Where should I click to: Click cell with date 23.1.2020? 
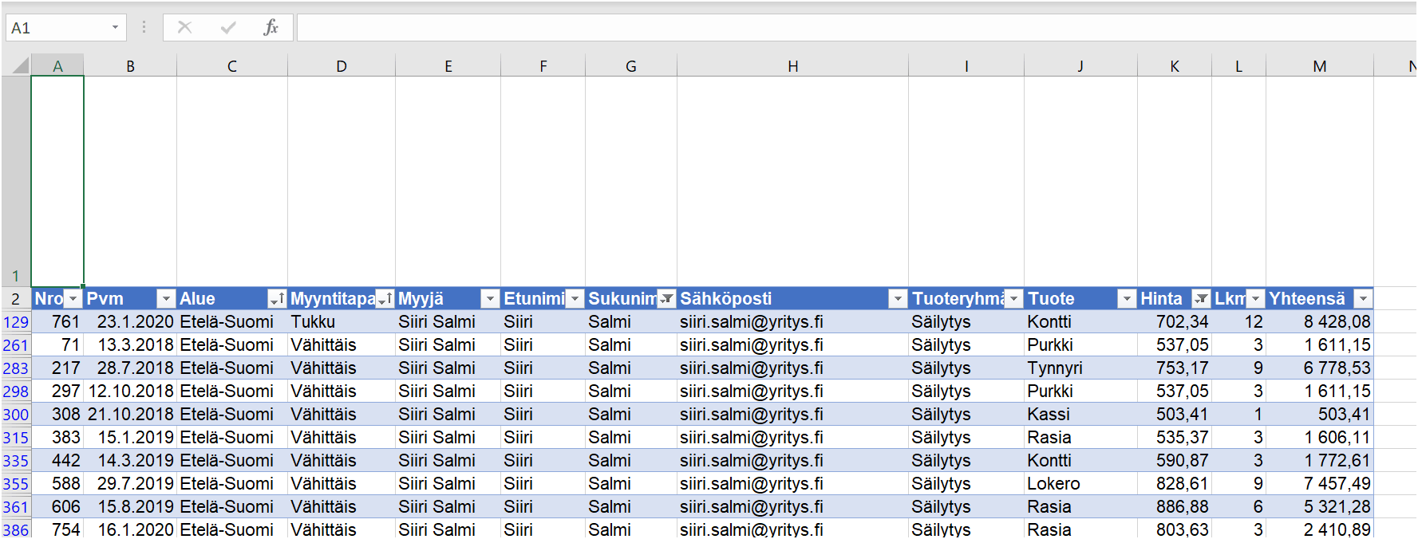click(x=130, y=322)
